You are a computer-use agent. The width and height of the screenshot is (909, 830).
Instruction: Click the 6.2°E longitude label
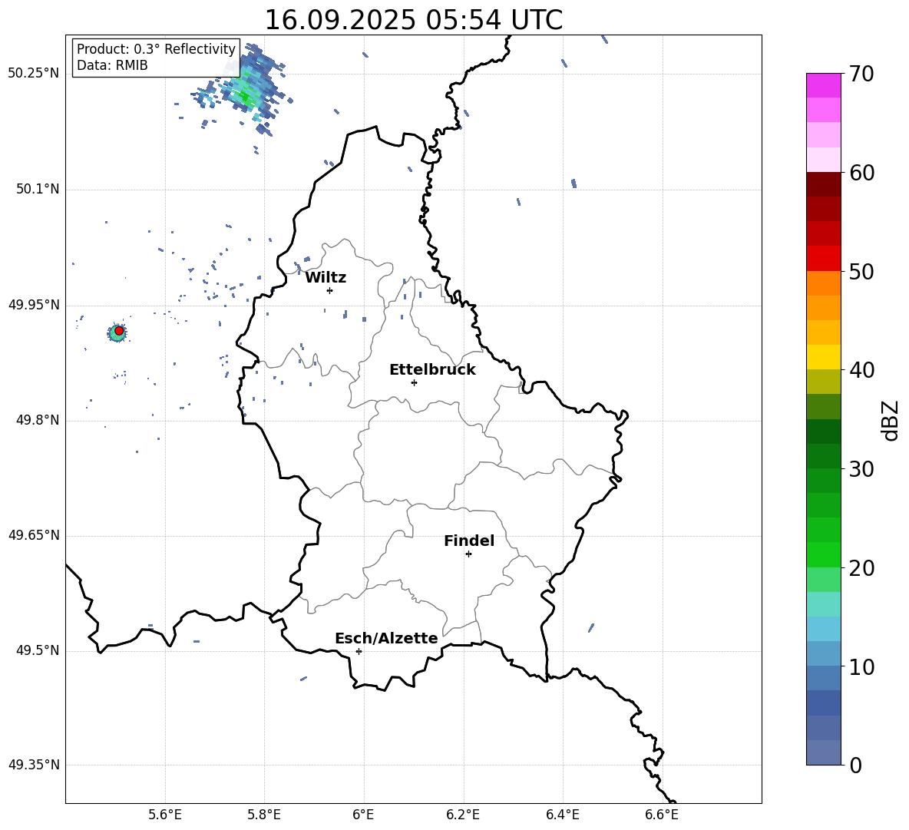(463, 815)
